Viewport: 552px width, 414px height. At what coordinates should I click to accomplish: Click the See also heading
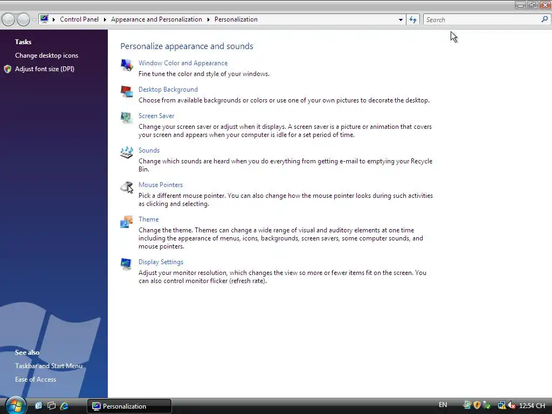[27, 353]
